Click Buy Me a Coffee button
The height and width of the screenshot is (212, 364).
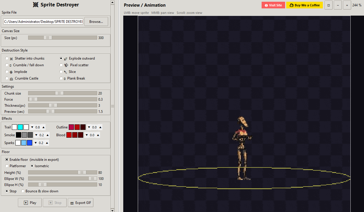tap(305, 5)
